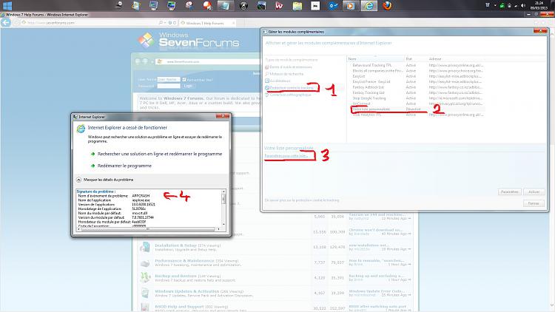The image size is (555, 312).
Task: Show hidden system tray icons arrow
Action: tap(495, 5)
